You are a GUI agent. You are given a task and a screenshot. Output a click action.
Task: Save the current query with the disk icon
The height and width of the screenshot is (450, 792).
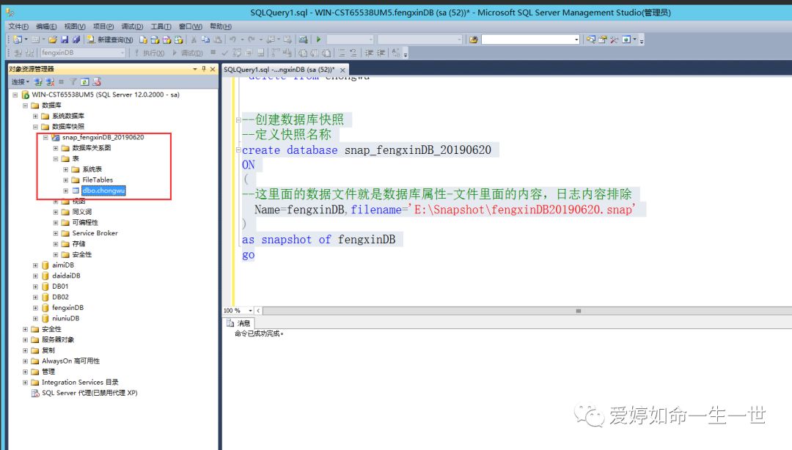click(x=64, y=40)
